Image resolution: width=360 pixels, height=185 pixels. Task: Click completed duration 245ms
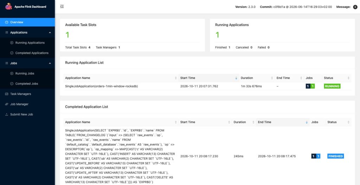[238, 156]
